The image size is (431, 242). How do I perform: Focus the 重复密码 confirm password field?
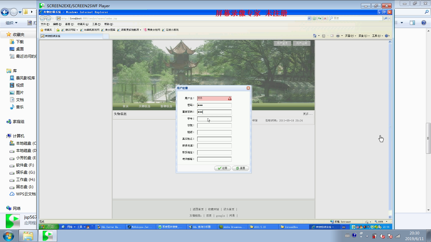pos(214,112)
